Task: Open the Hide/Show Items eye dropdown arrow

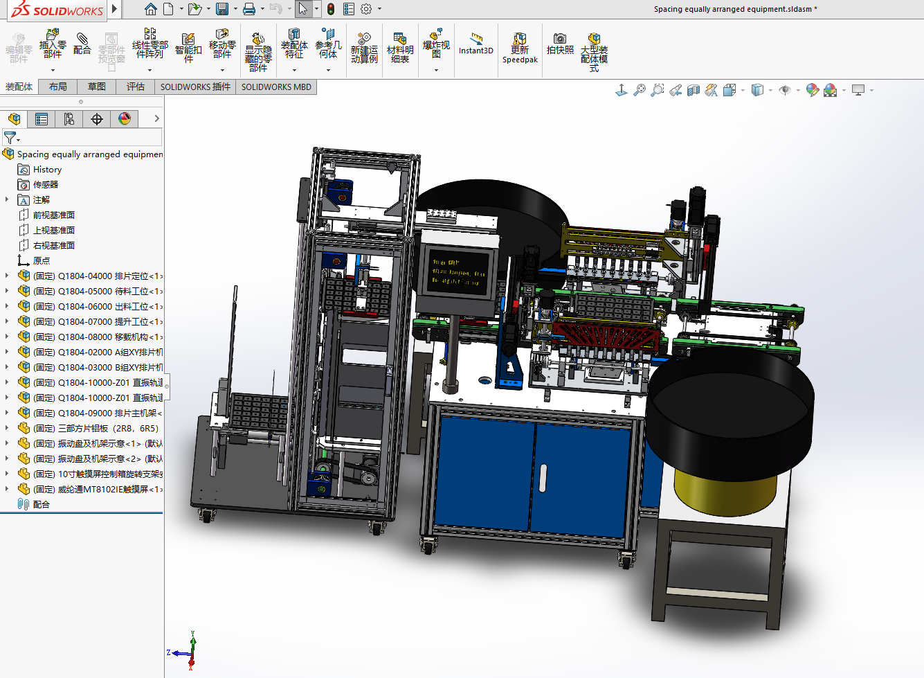Action: pyautogui.click(x=798, y=90)
